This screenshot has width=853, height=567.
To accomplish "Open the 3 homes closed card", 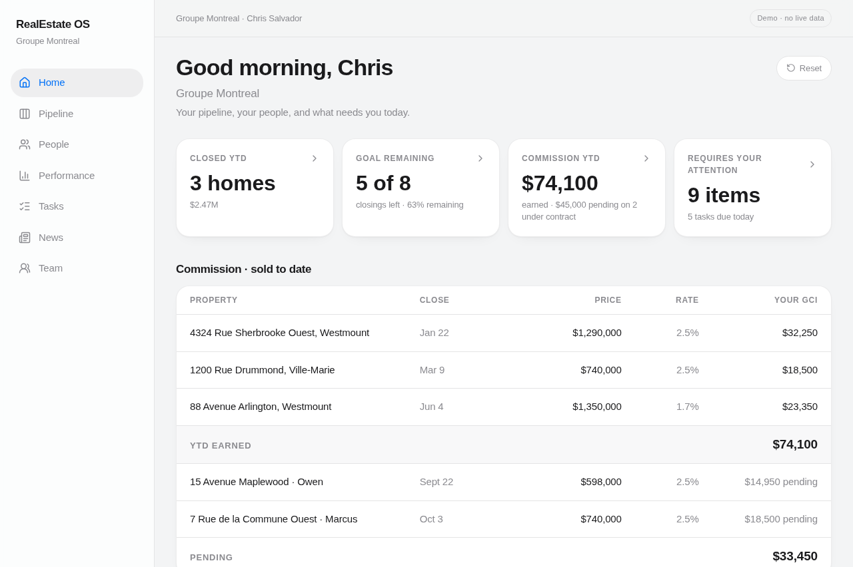I will tap(255, 188).
